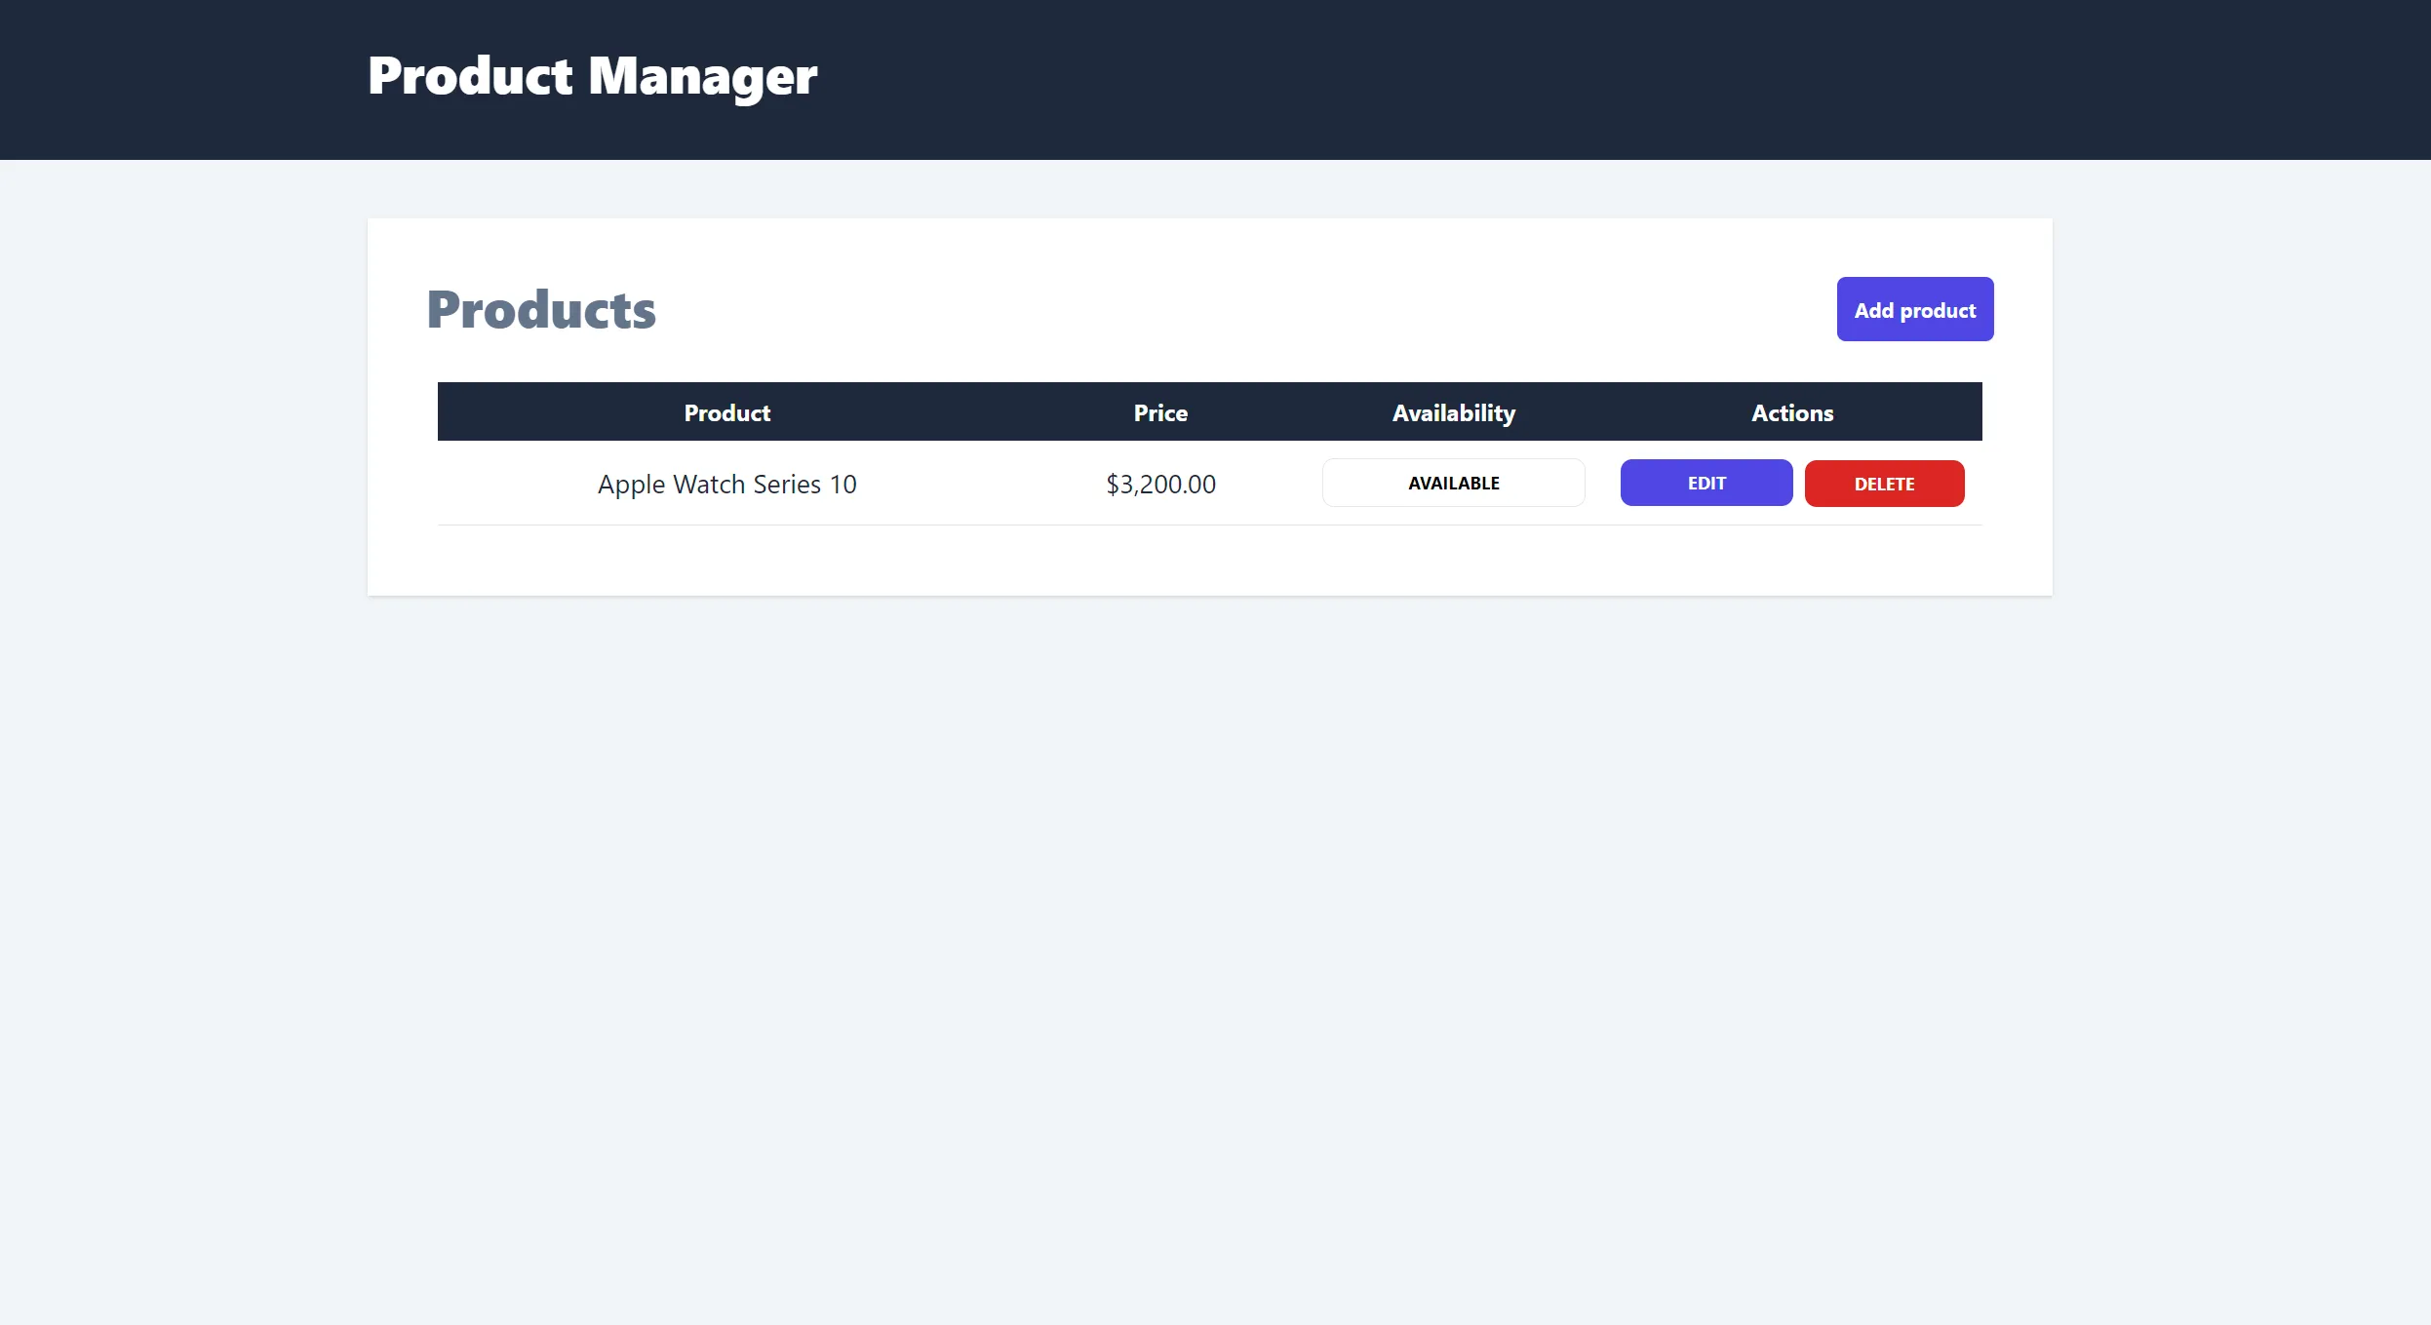Click the Apple Watch Series 10 name cell
The image size is (2431, 1325).
coord(726,484)
